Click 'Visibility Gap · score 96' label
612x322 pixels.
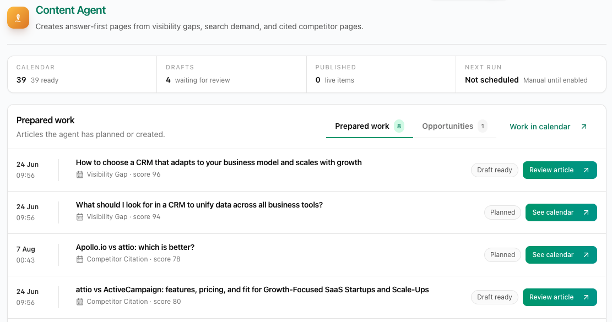123,174
